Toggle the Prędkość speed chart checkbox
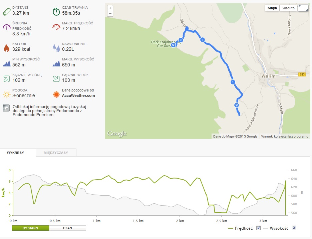Screen dimensions: 312x239 (x=258, y=228)
